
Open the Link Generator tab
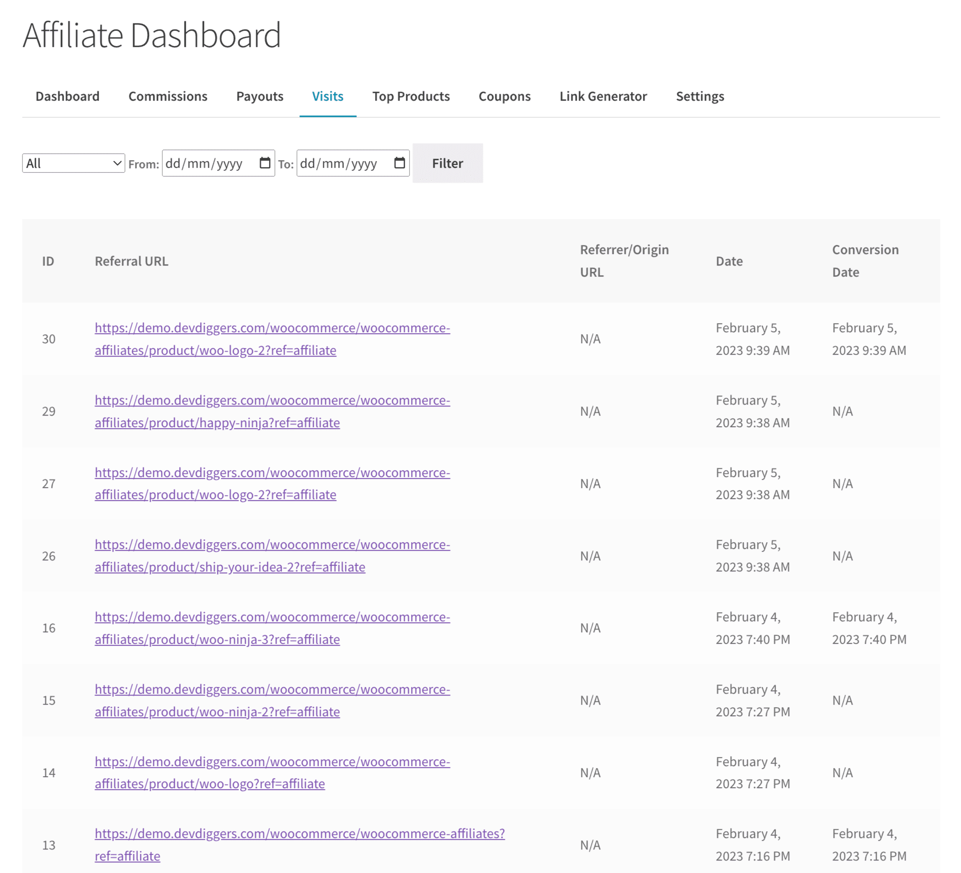(604, 95)
